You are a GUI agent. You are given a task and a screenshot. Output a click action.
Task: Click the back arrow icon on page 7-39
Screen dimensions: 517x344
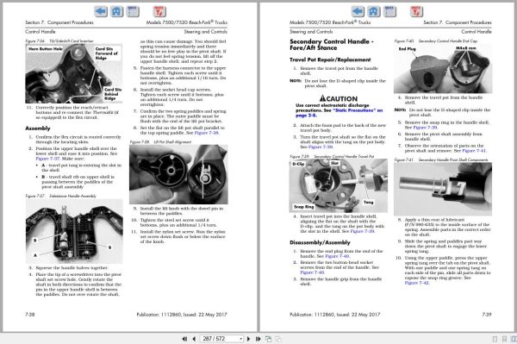(358, 11)
